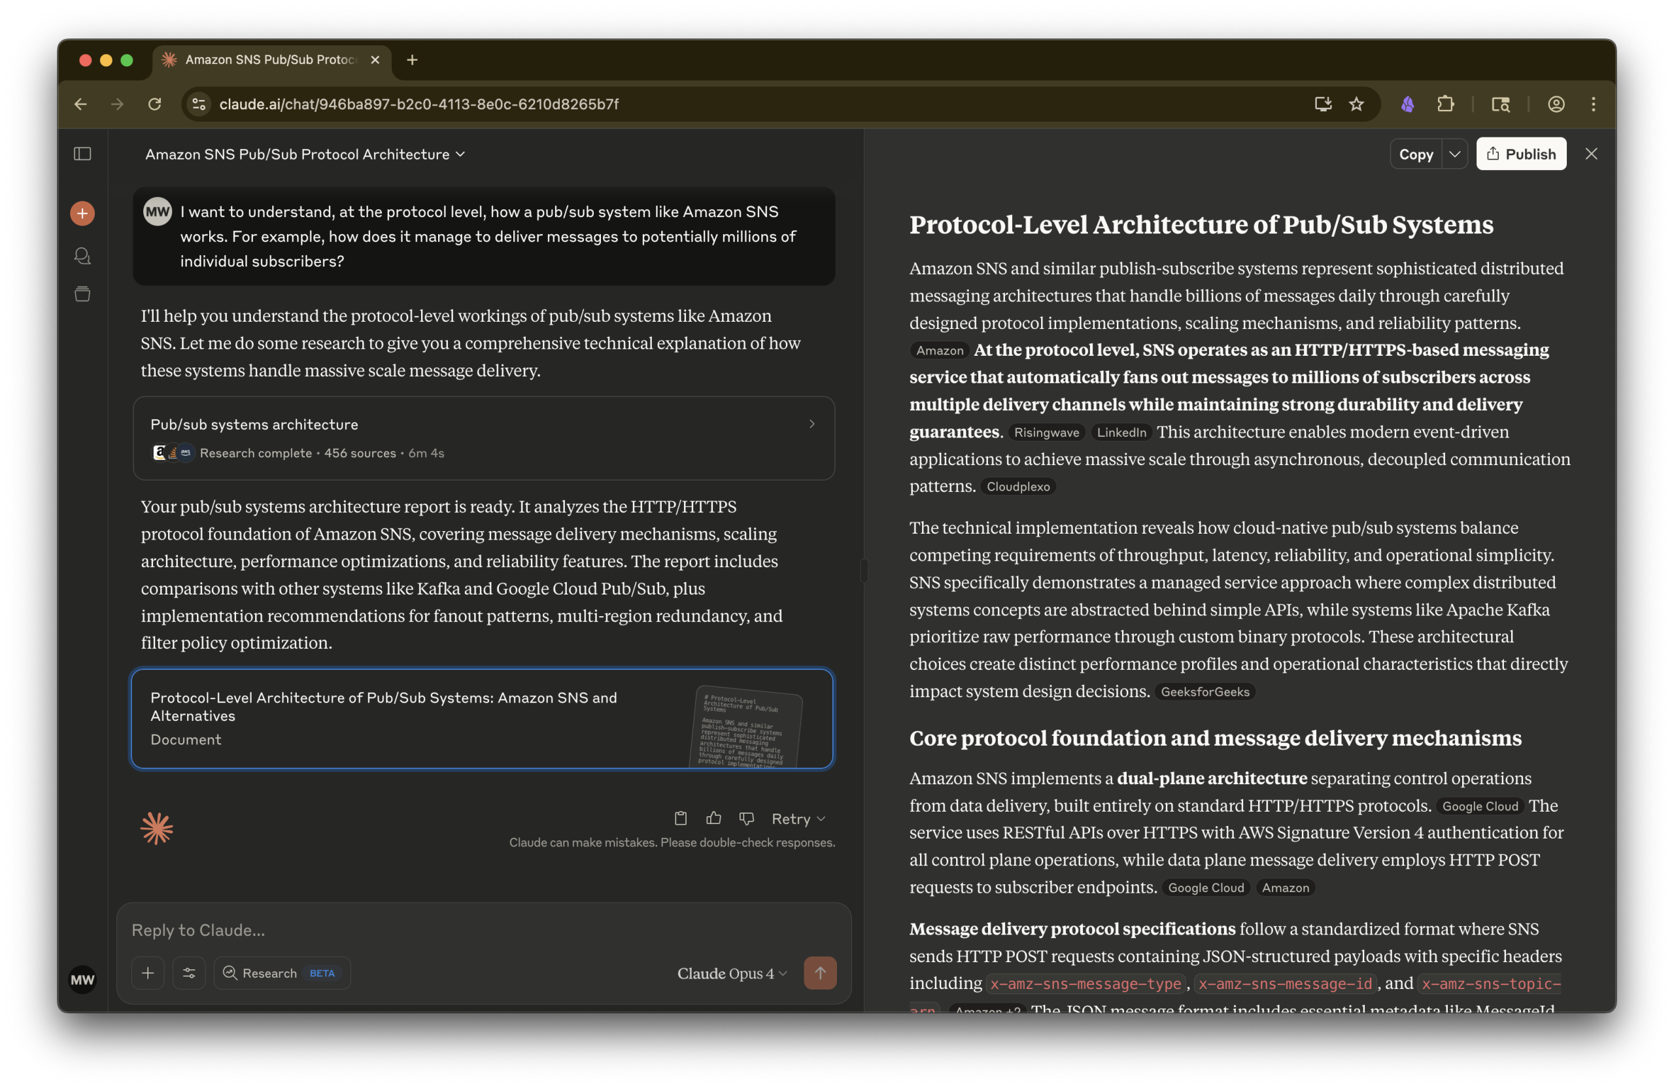
Task: Select the Amazon SNS Pub/Sub browser tab
Action: [271, 60]
